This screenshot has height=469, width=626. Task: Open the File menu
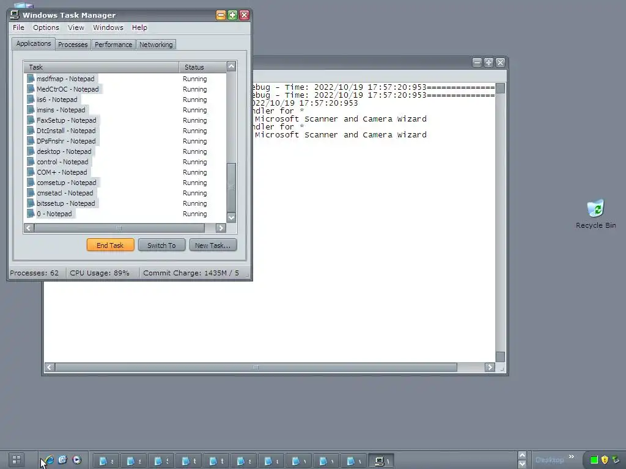click(18, 27)
